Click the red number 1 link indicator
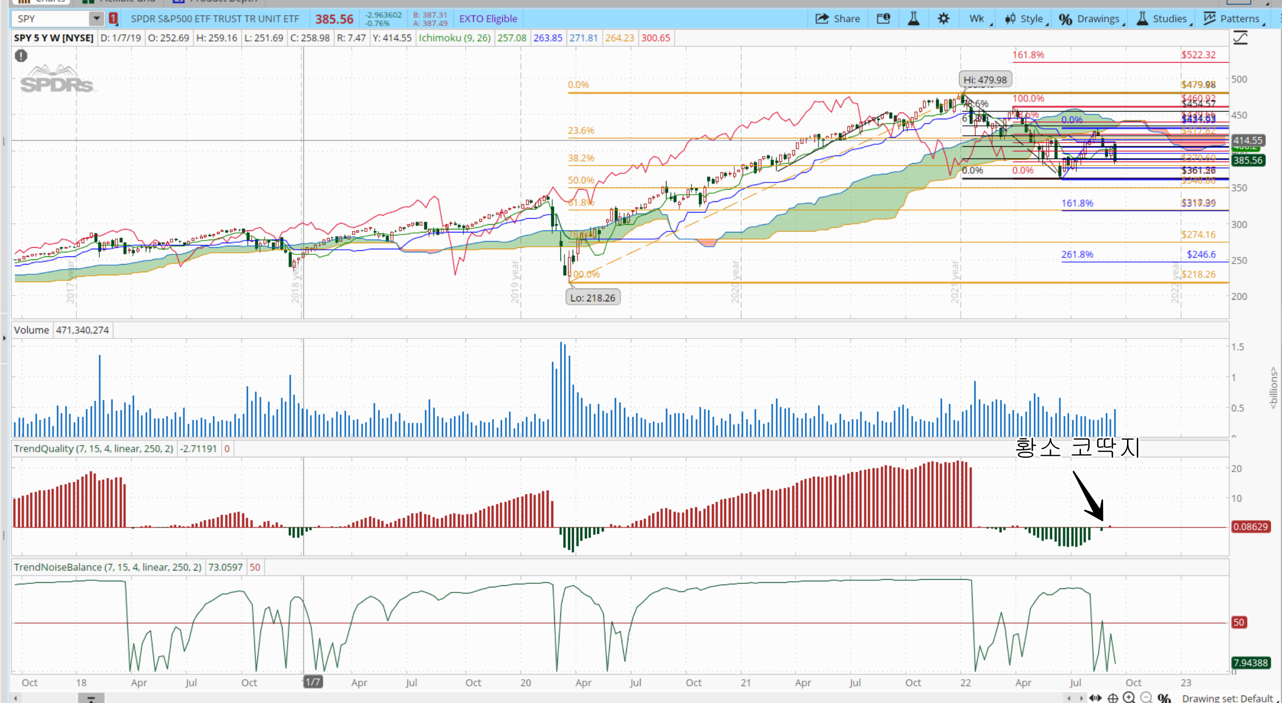The width and height of the screenshot is (1282, 703). (113, 19)
